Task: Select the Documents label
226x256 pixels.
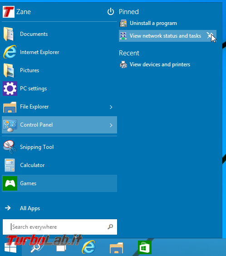Action: coord(34,34)
